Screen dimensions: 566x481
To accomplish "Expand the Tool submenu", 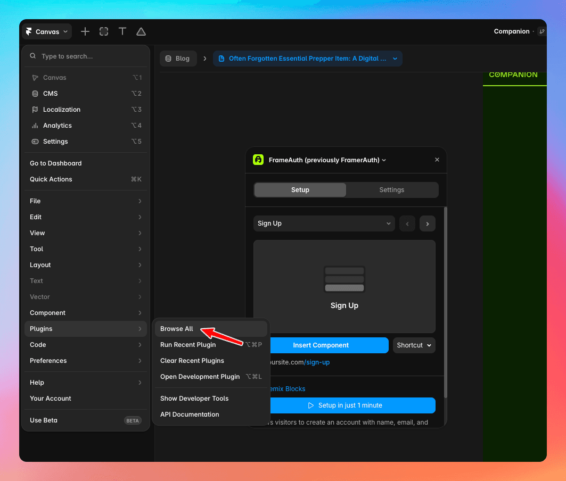I will (86, 249).
